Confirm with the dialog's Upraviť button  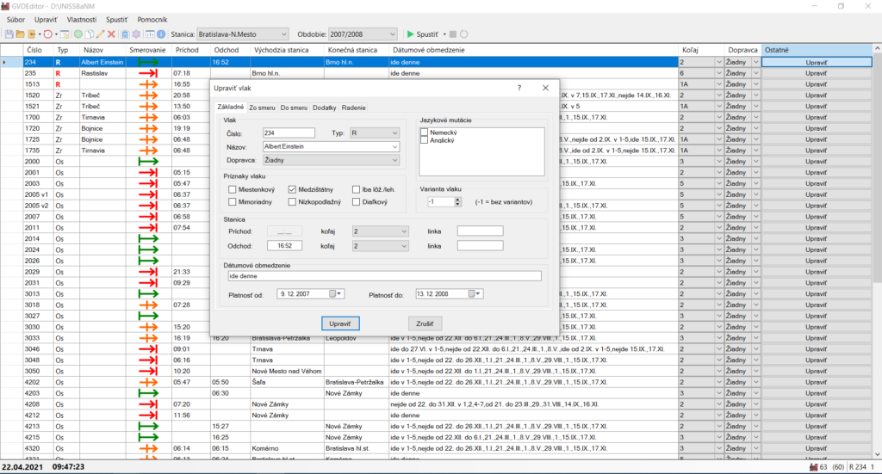click(x=339, y=323)
